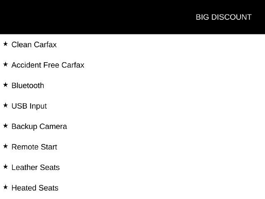Click the star beside Heated Seats
Image resolution: width=265 pixels, height=199 pixels.
coord(5,187)
